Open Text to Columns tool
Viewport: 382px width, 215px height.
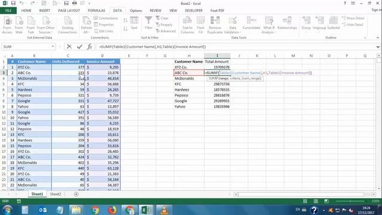(187, 25)
